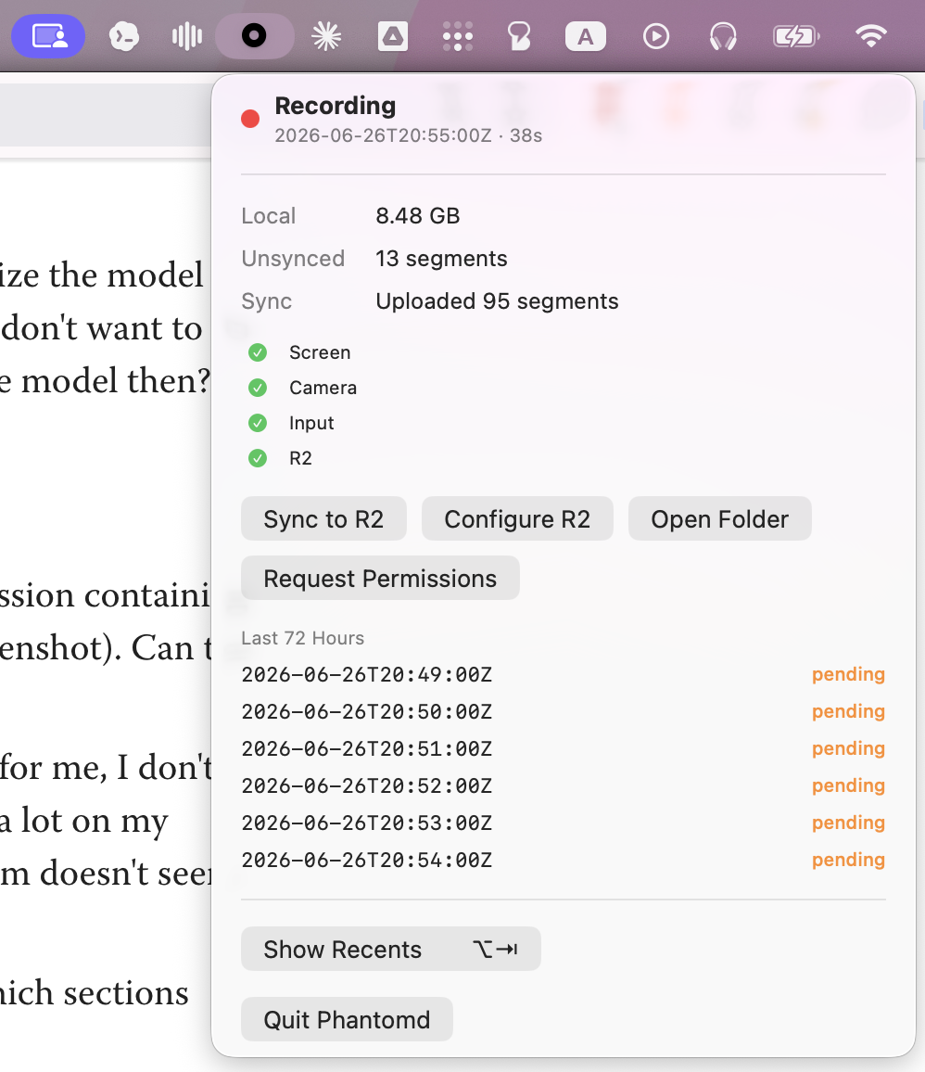Open the terminal chat bubble menu bar icon
Image resolution: width=925 pixels, height=1072 pixels.
tap(123, 36)
